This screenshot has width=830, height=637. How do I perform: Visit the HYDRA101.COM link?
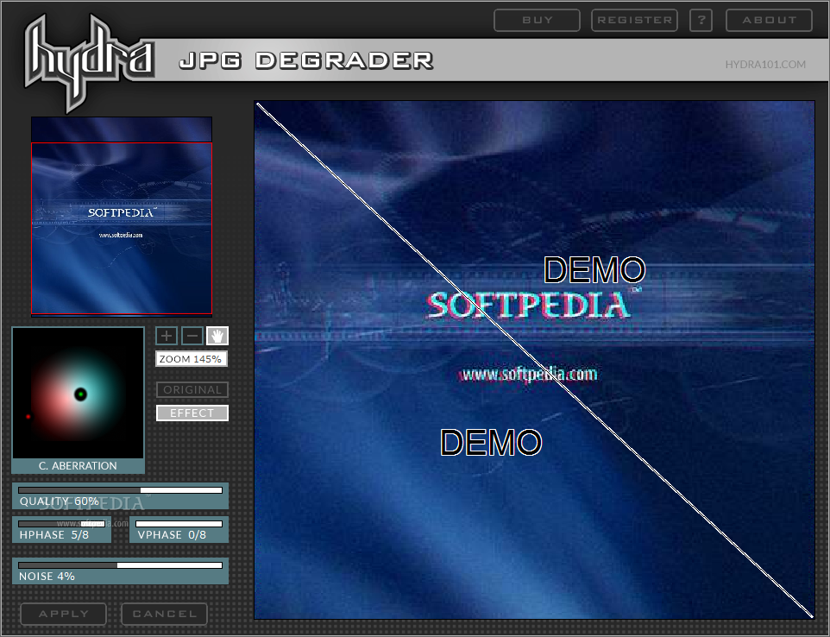click(765, 64)
